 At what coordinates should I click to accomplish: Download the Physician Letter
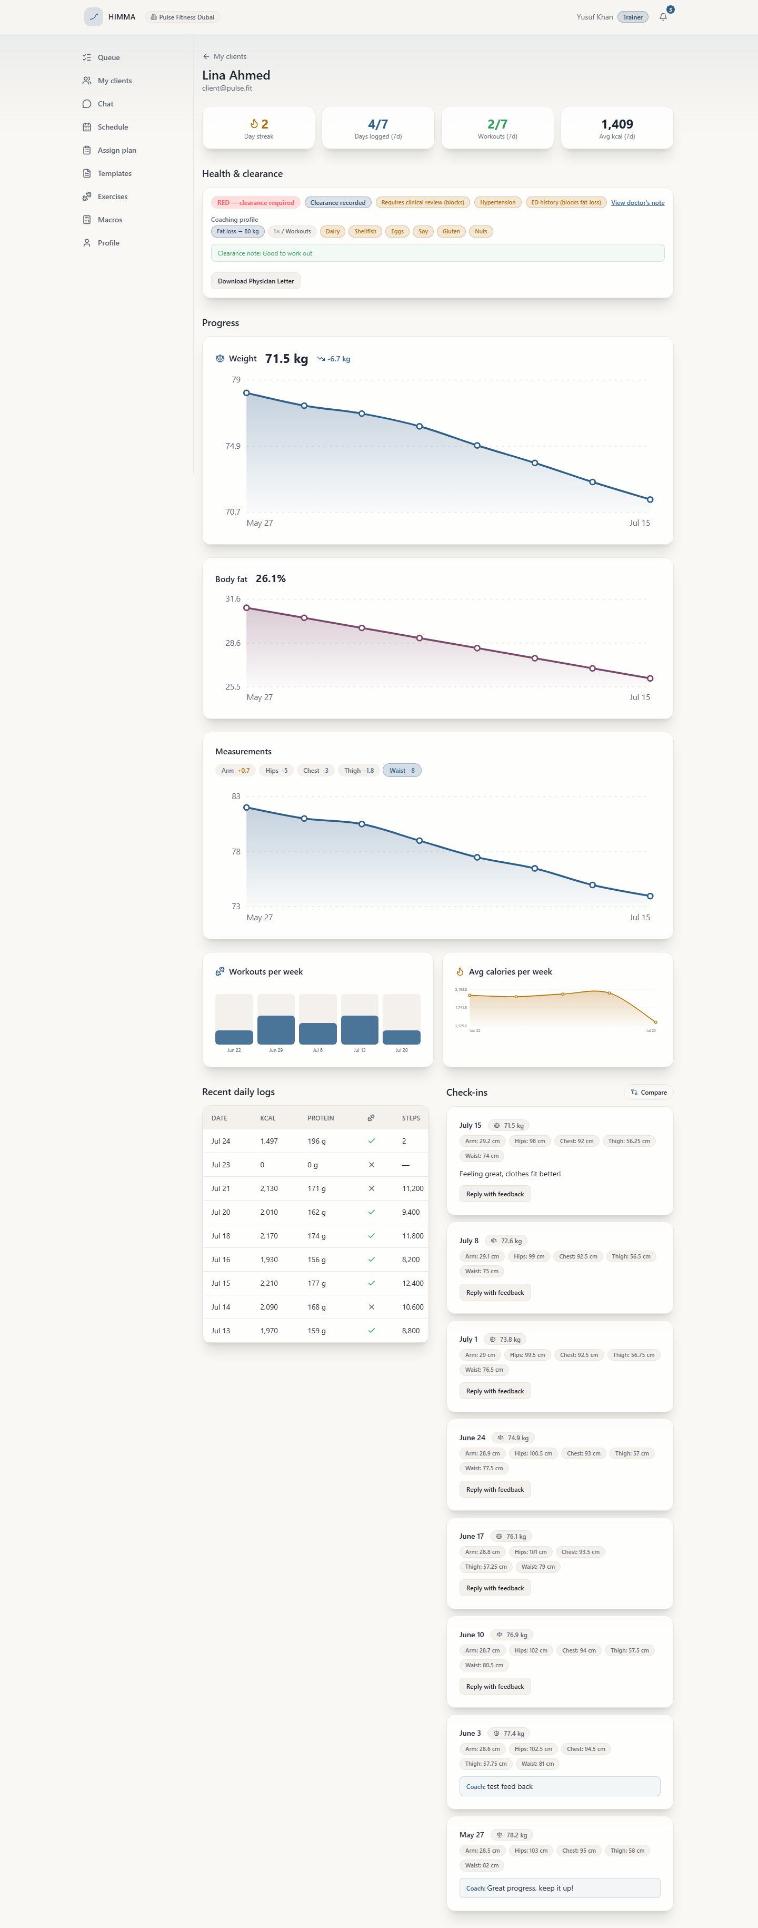256,281
